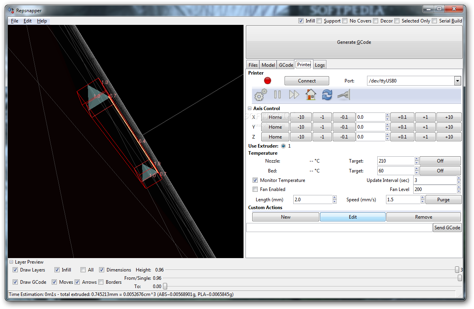
Task: Enable Selected Only option
Action: coord(397,21)
